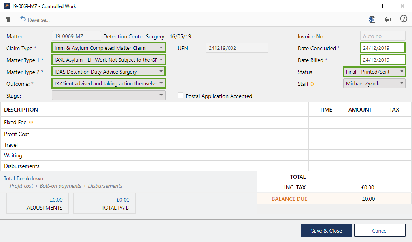Expand the Claim Type dropdown
Viewport: 412px width, 242px height.
108,48
